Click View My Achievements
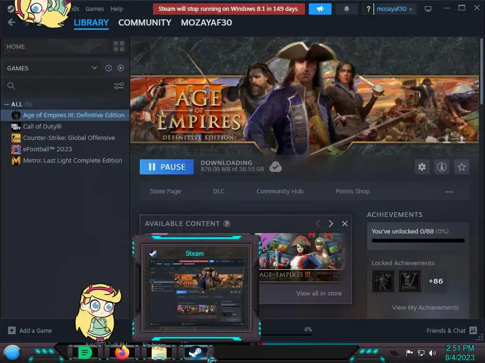485x363 pixels. (425, 307)
